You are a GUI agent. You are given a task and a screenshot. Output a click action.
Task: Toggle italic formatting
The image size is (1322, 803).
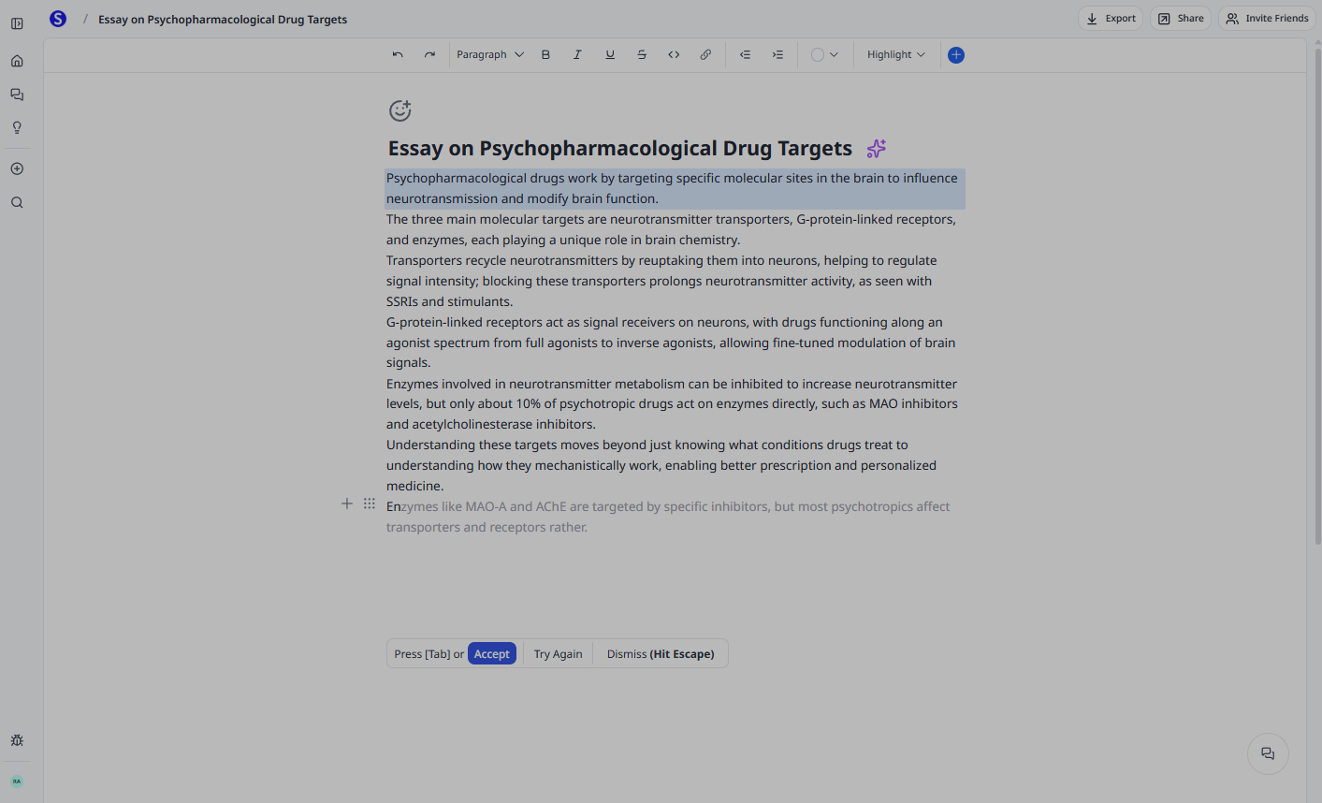point(577,54)
